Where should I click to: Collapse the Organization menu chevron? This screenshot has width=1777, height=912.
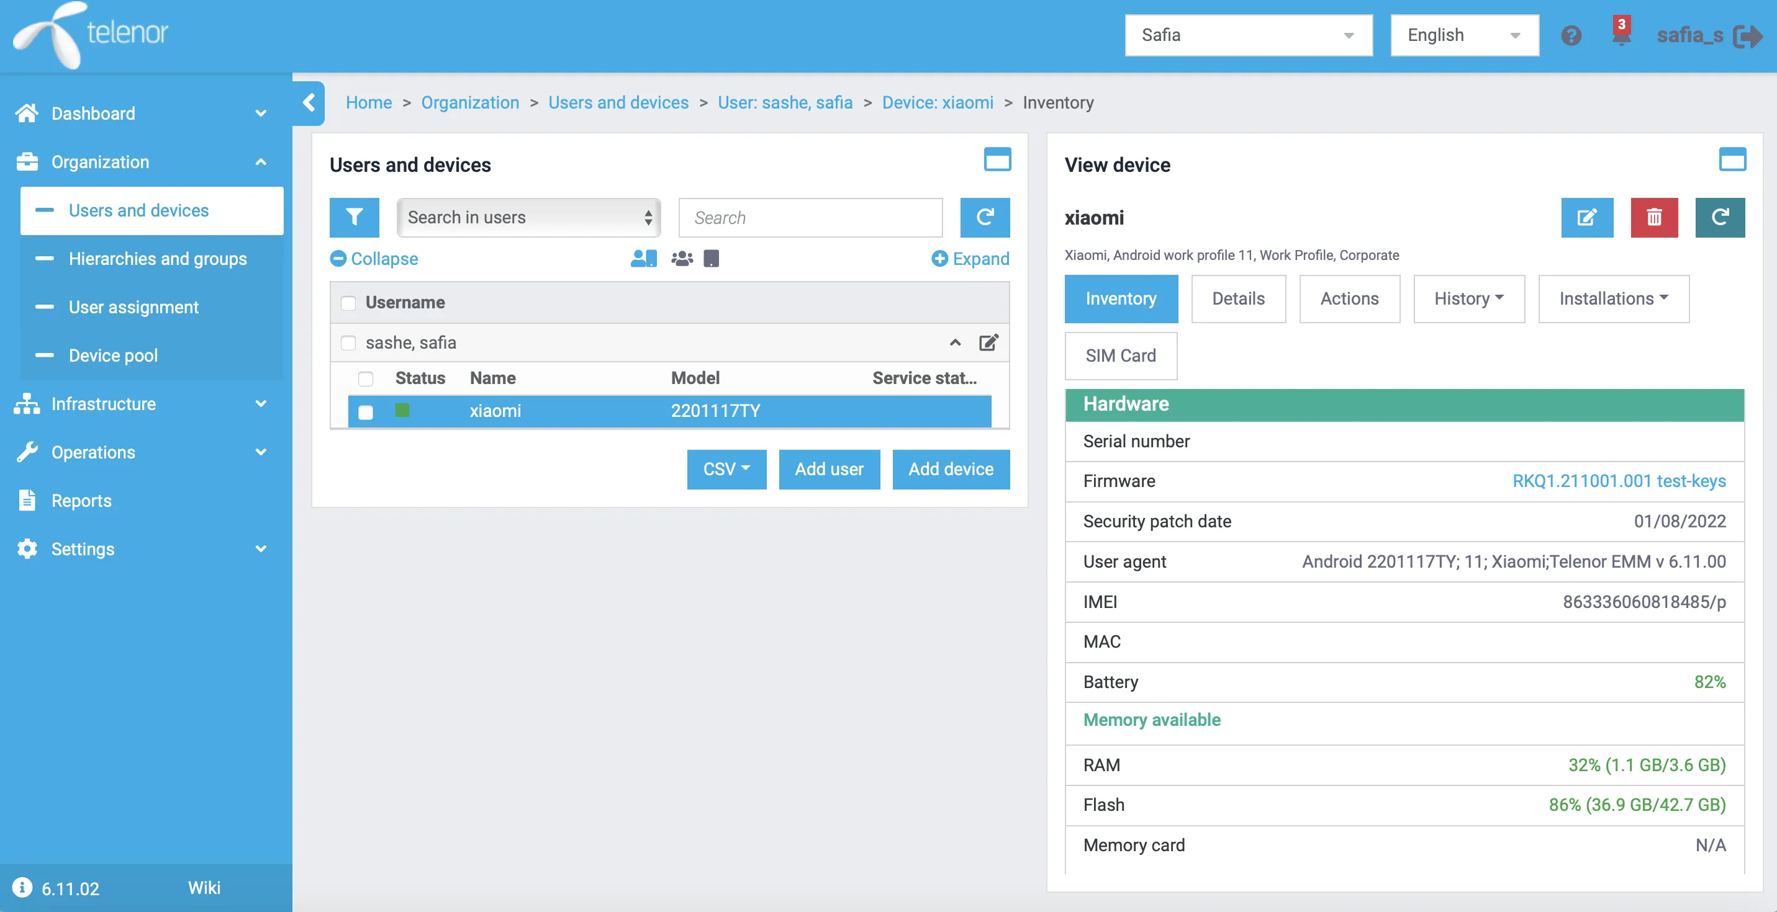tap(261, 161)
